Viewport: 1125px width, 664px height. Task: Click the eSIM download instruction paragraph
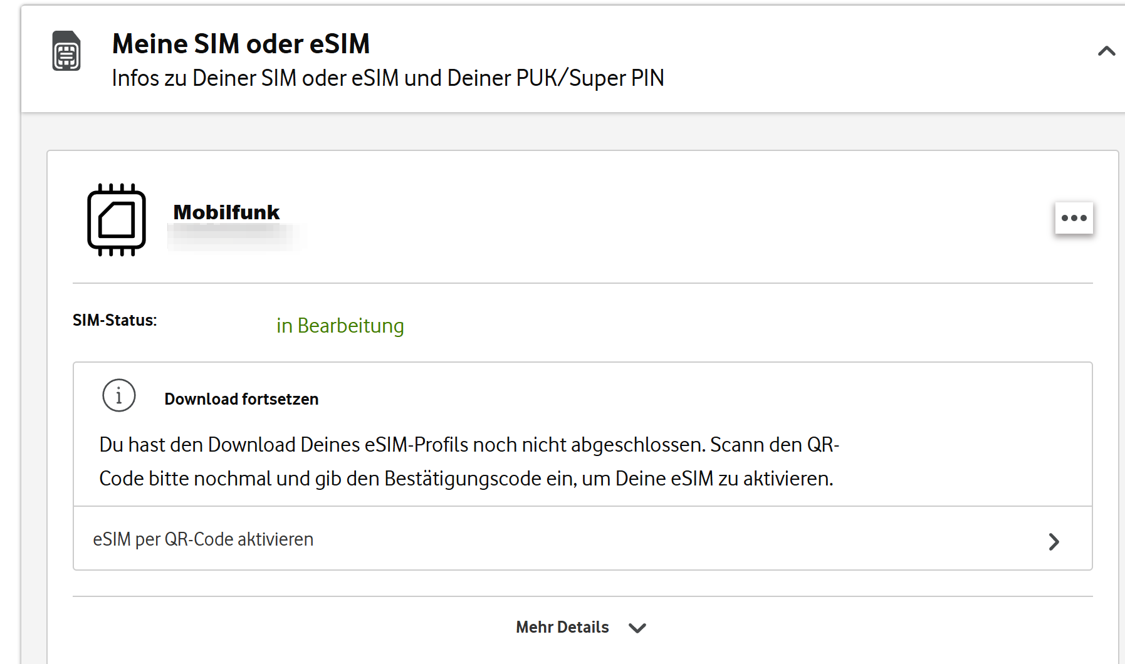point(469,462)
